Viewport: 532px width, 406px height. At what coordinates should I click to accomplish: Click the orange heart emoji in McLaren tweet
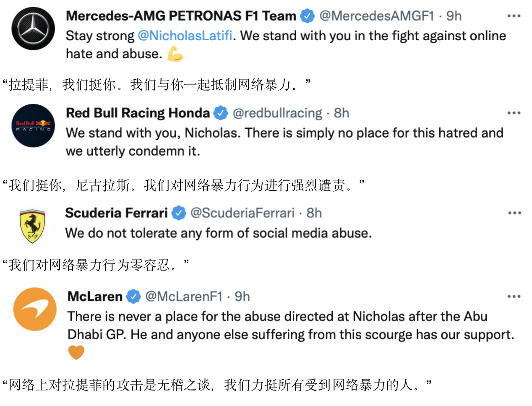point(76,352)
